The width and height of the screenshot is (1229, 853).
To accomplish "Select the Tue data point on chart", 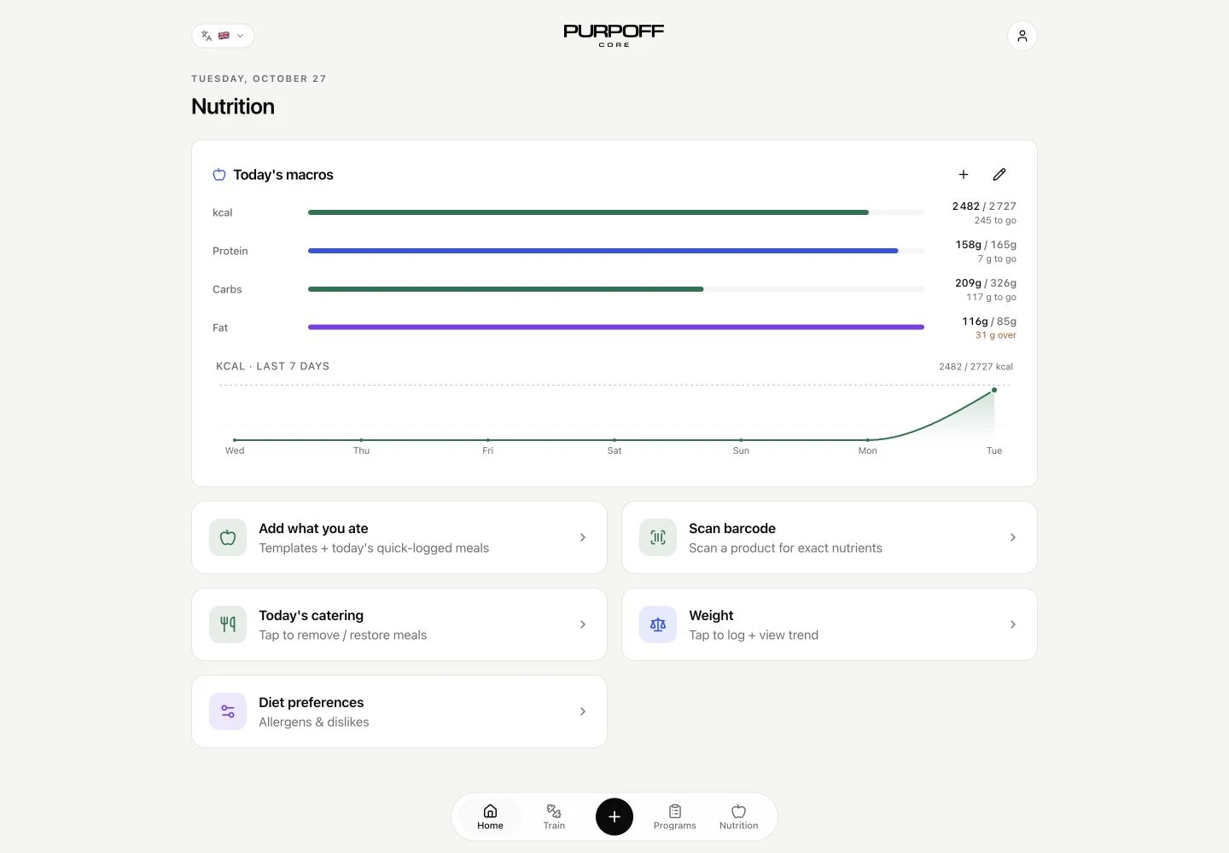I will point(994,390).
